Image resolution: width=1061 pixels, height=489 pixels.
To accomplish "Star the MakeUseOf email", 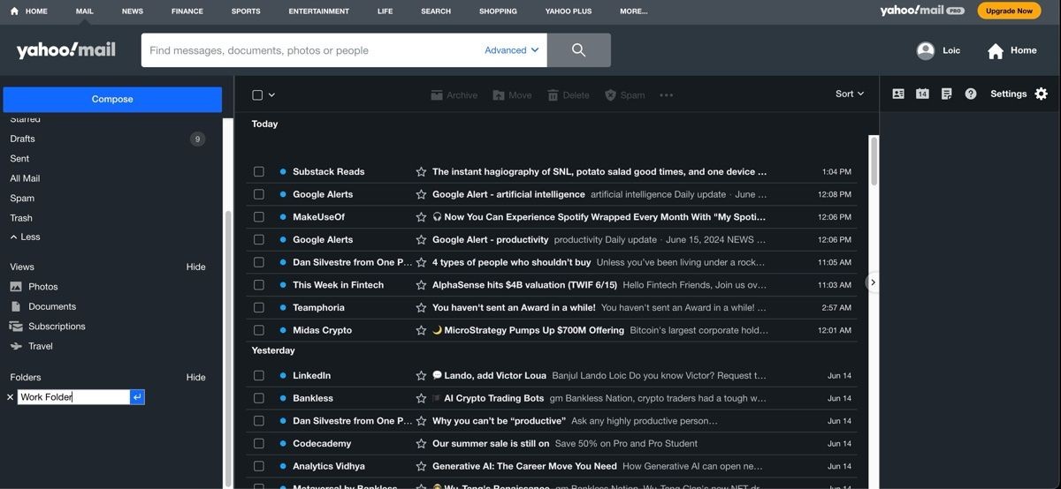I will [421, 217].
